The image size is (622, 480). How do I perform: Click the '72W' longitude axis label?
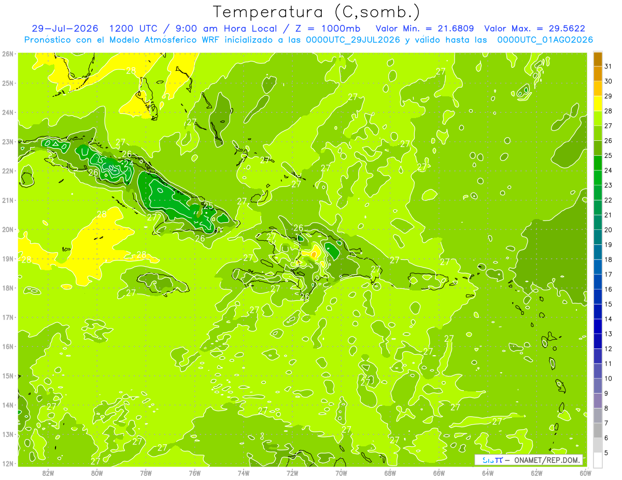(292, 473)
